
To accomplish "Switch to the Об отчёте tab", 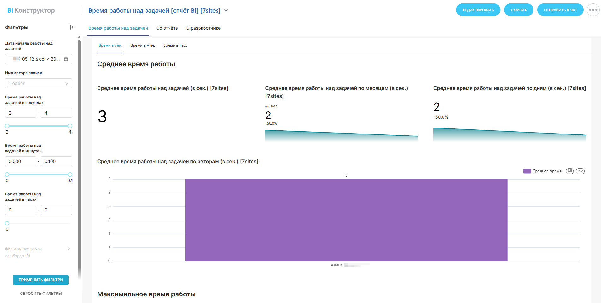I will 167,28.
